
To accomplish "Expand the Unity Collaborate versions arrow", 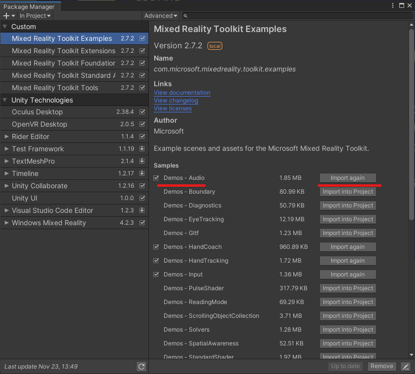I will 6,186.
